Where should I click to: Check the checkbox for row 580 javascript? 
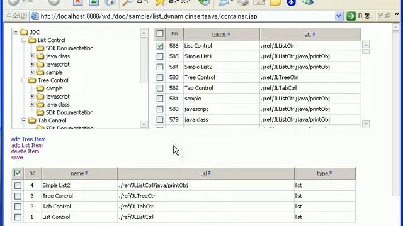(x=160, y=109)
